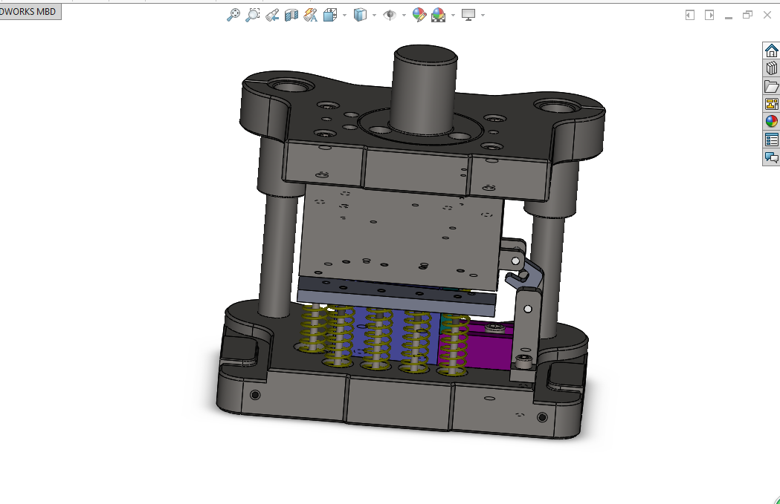Expand the Hide/Show Items dropdown arrow
780x504 pixels.
(404, 16)
